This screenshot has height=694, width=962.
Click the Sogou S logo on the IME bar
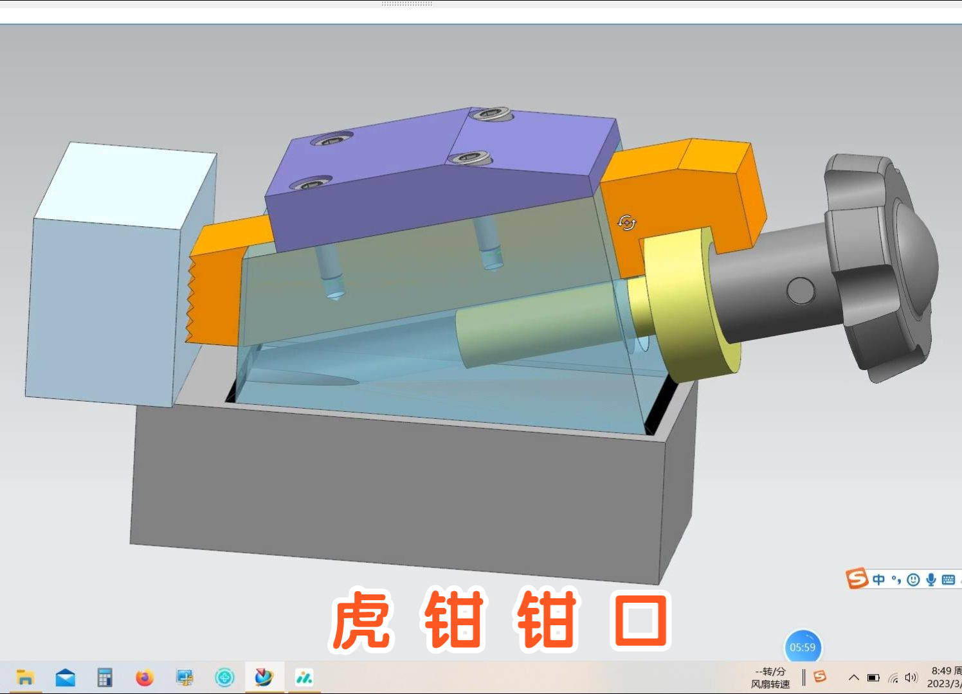[857, 578]
